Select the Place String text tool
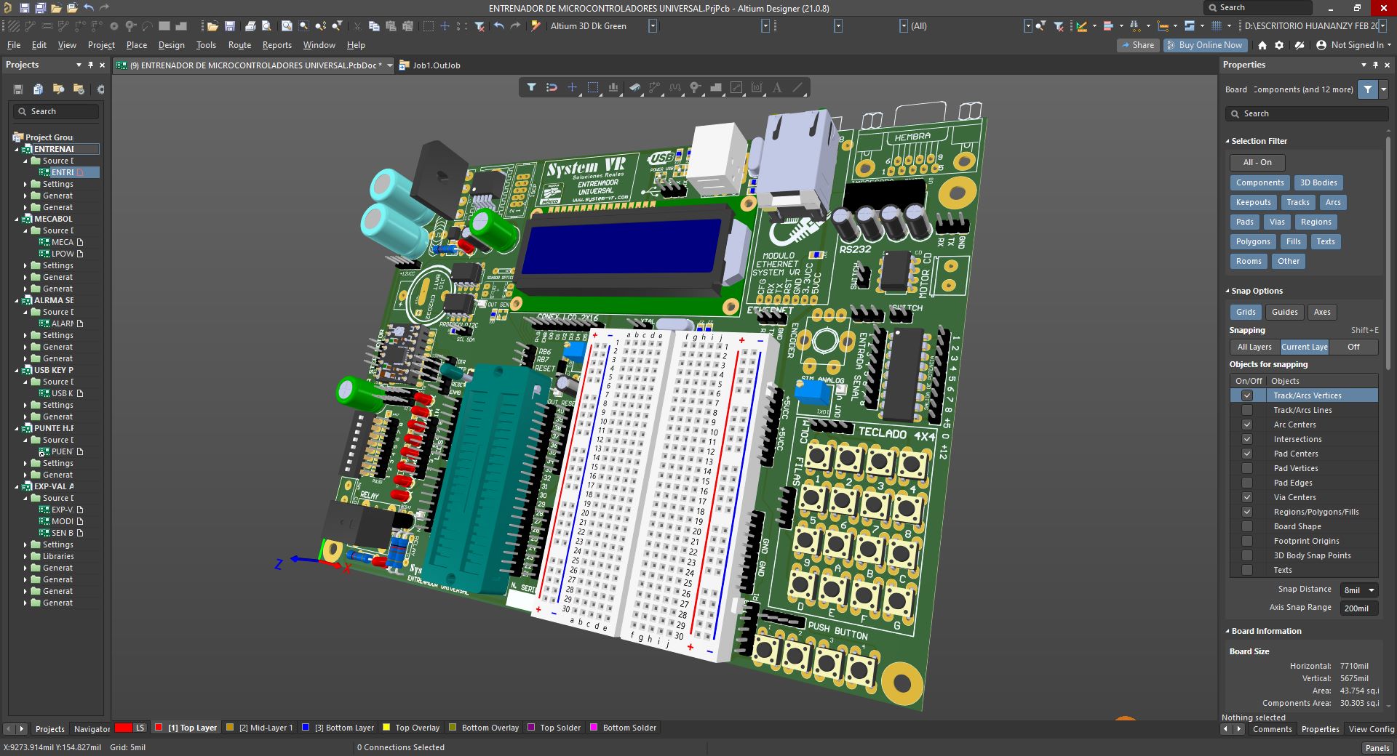Screen dimensions: 1397x756 tap(777, 88)
